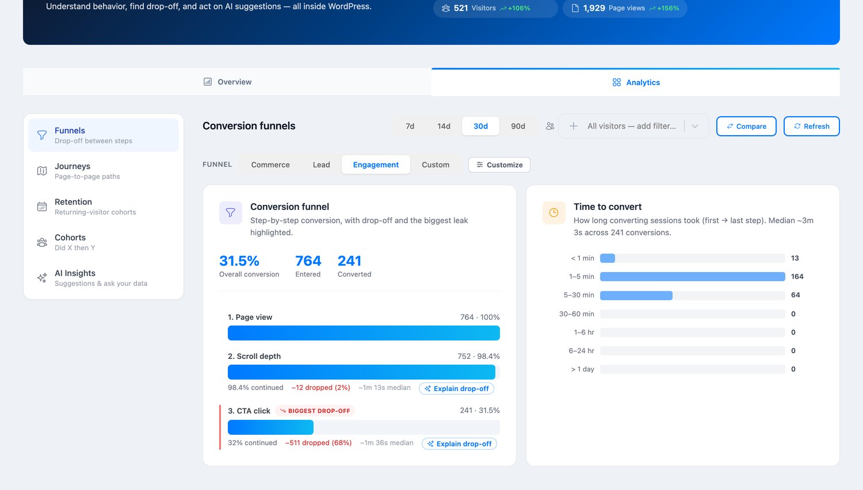Click the CTA click funnel bar
The width and height of the screenshot is (863, 490).
pos(270,427)
